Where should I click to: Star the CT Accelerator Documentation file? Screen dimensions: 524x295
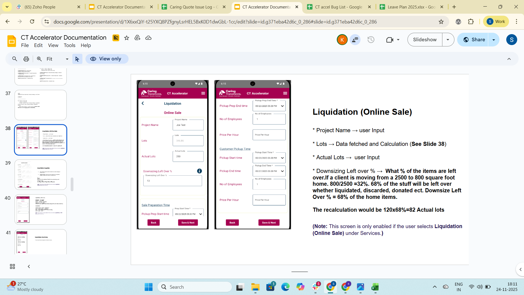pyautogui.click(x=126, y=38)
